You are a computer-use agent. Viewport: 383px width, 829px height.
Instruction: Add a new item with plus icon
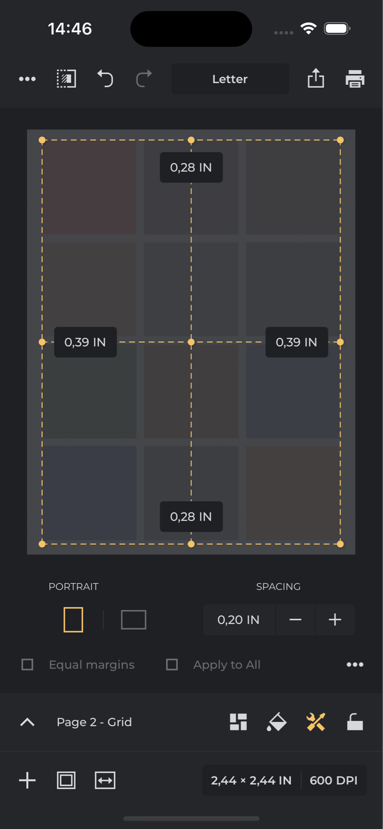tap(27, 780)
